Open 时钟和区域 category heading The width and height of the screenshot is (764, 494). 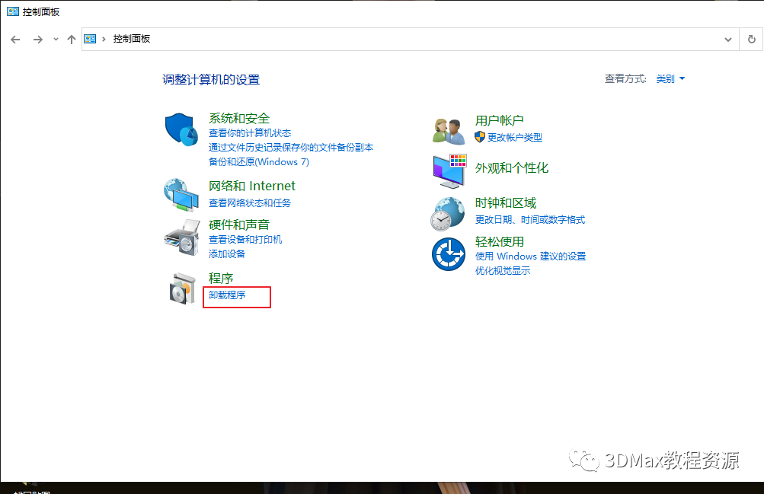point(505,203)
